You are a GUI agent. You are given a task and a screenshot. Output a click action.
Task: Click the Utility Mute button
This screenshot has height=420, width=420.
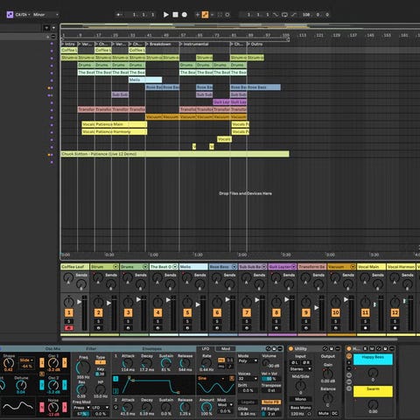(324, 413)
